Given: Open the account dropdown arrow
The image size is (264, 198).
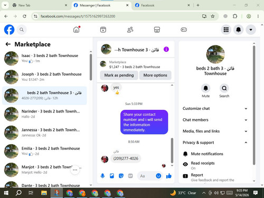Looking at the screenshot, I should pyautogui.click(x=251, y=30).
